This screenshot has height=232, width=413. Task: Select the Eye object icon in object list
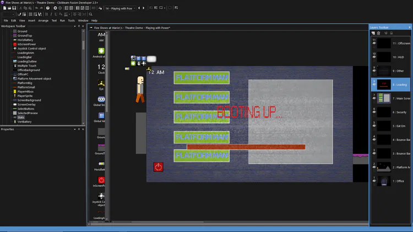point(101,83)
